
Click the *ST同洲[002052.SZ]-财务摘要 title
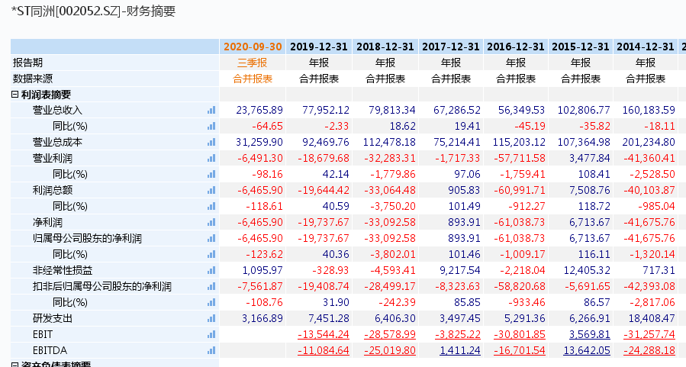tap(93, 11)
